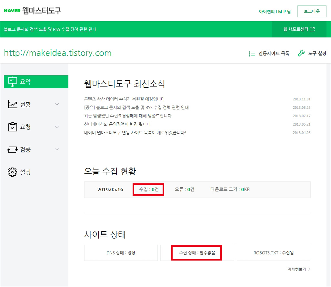Screen dimensions: 331x287
Task: Click the list icon for 연동사이트 목록
Action: tap(252, 54)
